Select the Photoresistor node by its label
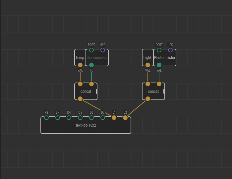Viewport: 232px width, 179px height. 165,58
